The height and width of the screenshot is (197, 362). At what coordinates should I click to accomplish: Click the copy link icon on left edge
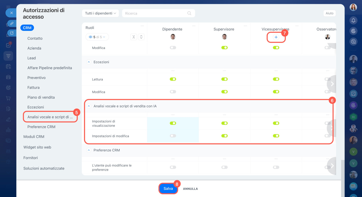(x=12, y=23)
